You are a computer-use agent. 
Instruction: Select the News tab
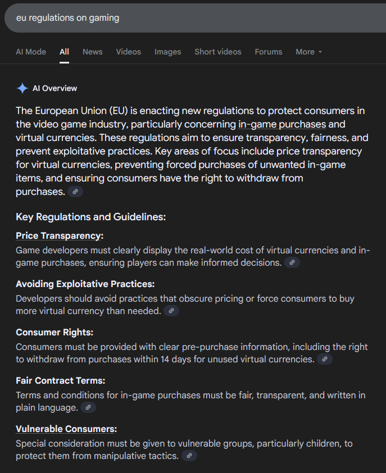point(93,52)
